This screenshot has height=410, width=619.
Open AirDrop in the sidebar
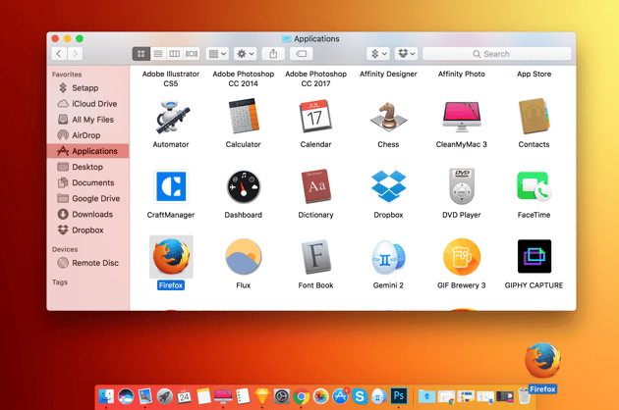coord(88,135)
